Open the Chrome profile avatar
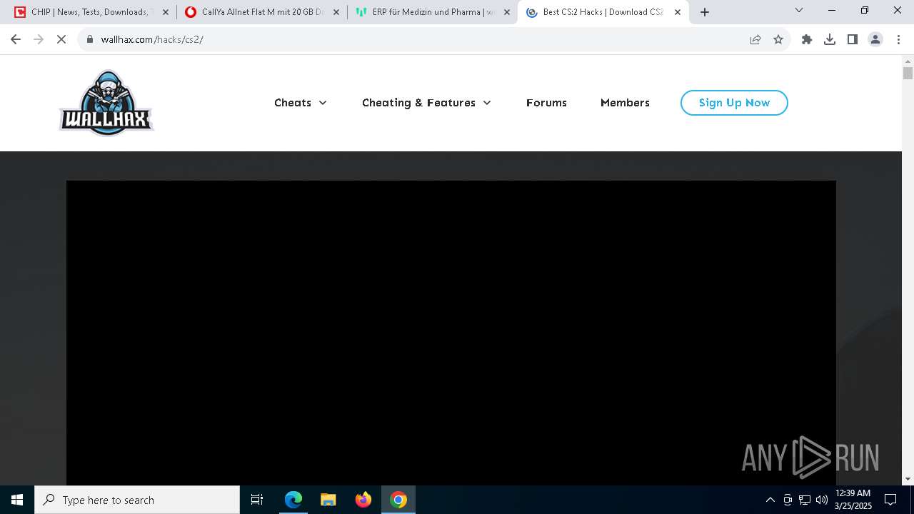The height and width of the screenshot is (514, 914). [x=875, y=39]
